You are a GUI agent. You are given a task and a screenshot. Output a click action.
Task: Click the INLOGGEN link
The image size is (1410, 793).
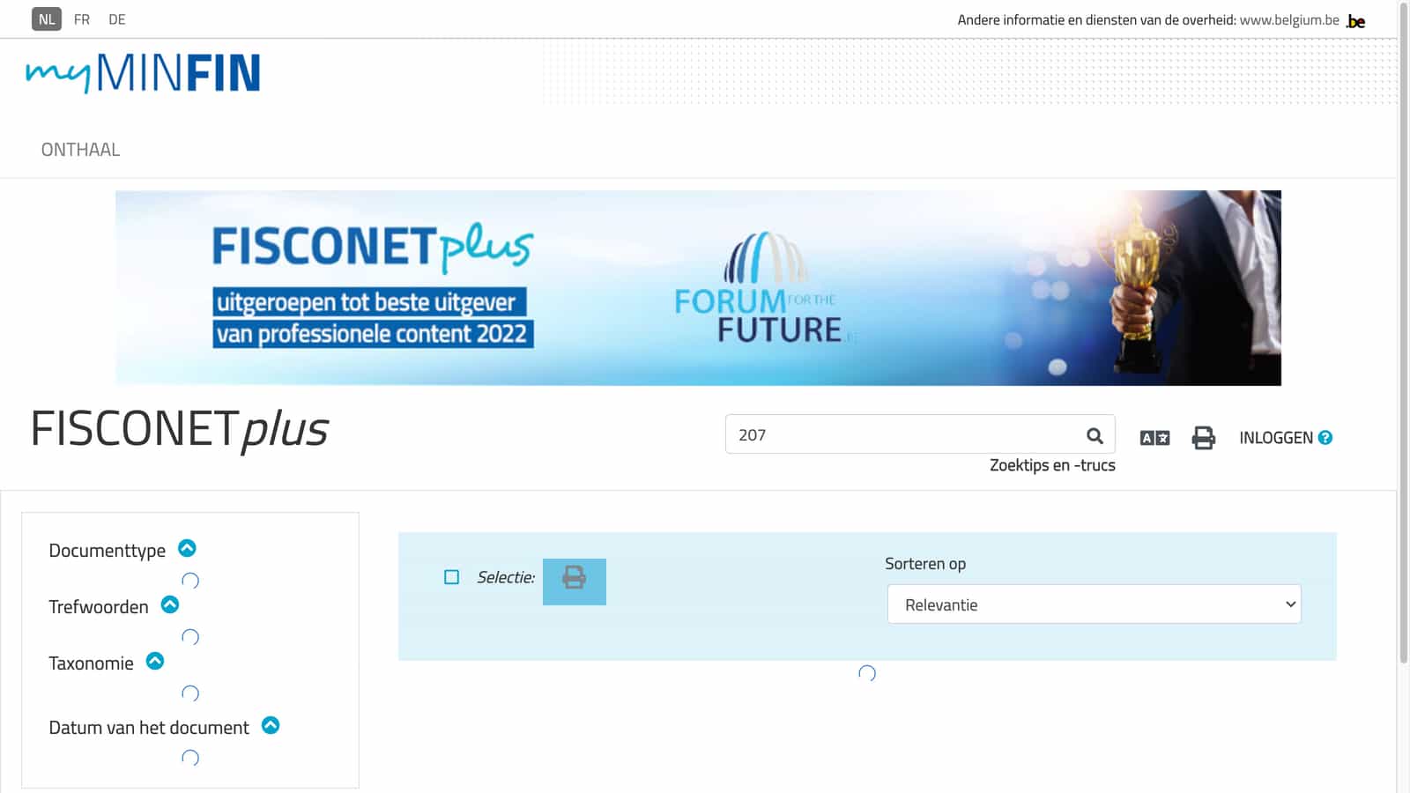pos(1276,438)
